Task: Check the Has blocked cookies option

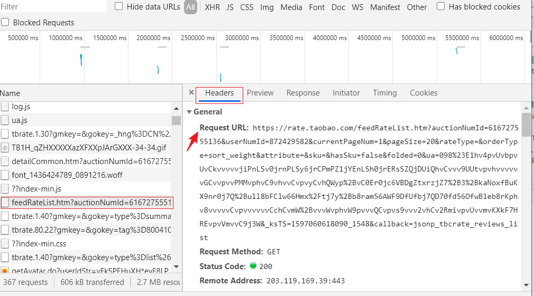Action: click(440, 7)
